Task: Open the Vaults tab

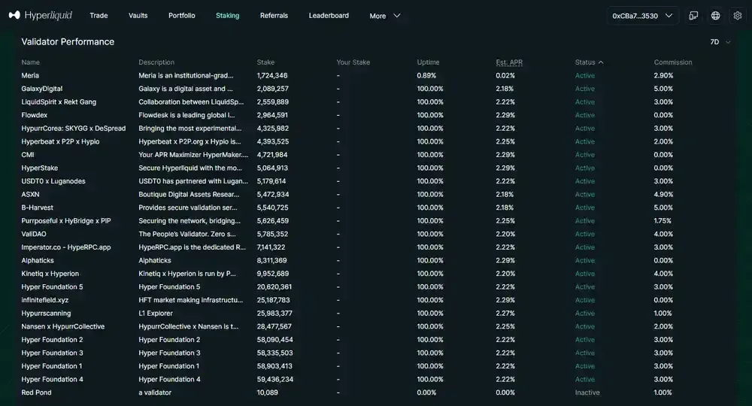Action: click(x=138, y=15)
